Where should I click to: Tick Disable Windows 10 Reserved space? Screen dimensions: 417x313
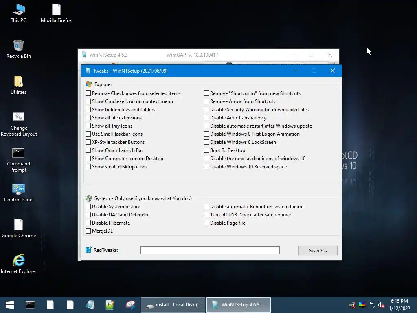point(206,167)
